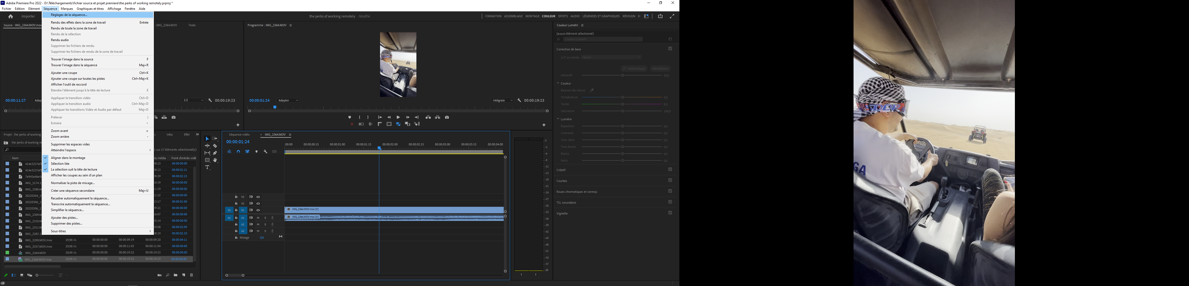The width and height of the screenshot is (1189, 286).
Task: Delete selected item with Project trash icon
Action: point(192,275)
